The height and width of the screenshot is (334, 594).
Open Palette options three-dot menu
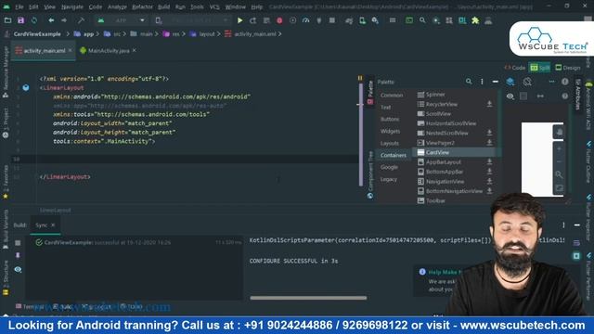(x=482, y=82)
